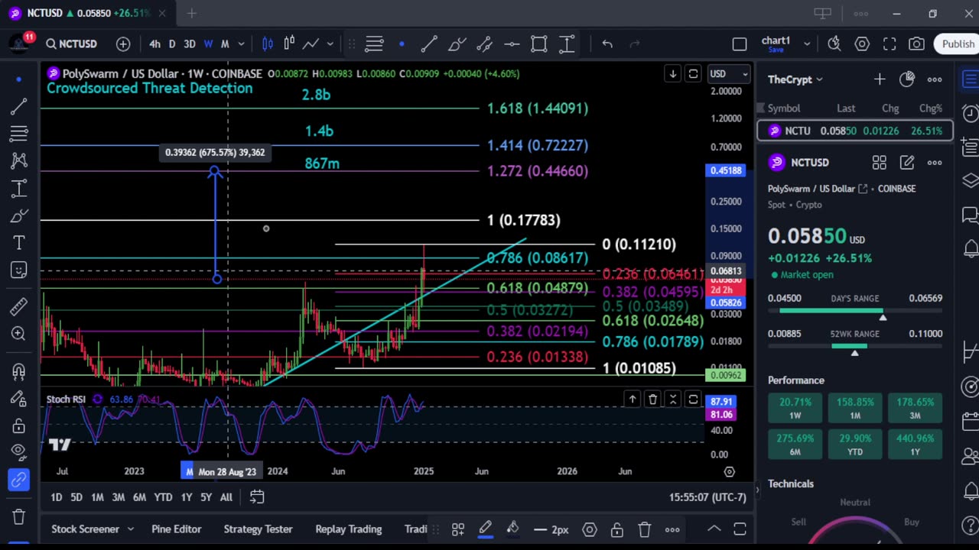The image size is (979, 550).
Task: Open watchlist advanced view pie icon
Action: point(907,79)
